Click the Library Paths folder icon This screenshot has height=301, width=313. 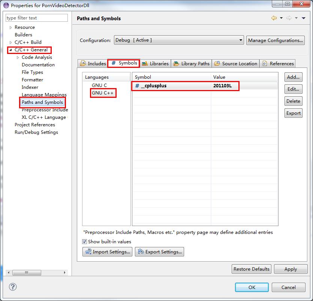pos(176,63)
